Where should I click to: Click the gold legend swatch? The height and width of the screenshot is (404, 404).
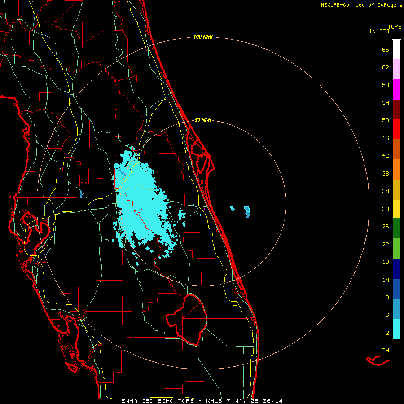pyautogui.click(x=396, y=190)
